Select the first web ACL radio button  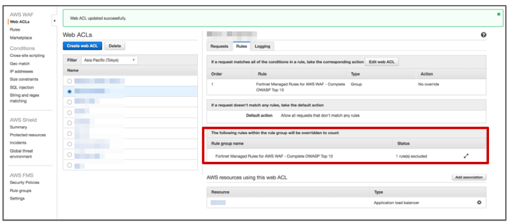click(69, 81)
